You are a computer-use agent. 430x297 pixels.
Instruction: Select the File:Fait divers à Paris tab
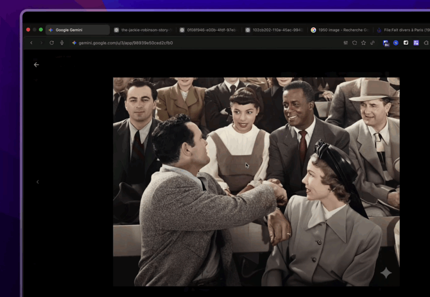coord(402,30)
